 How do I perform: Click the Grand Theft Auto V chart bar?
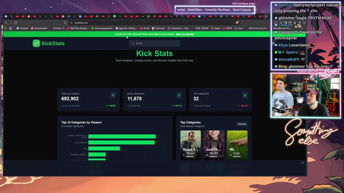pos(122,136)
